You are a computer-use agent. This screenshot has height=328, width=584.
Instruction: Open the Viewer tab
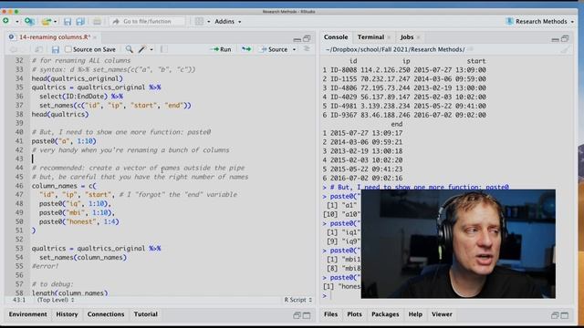click(x=442, y=314)
